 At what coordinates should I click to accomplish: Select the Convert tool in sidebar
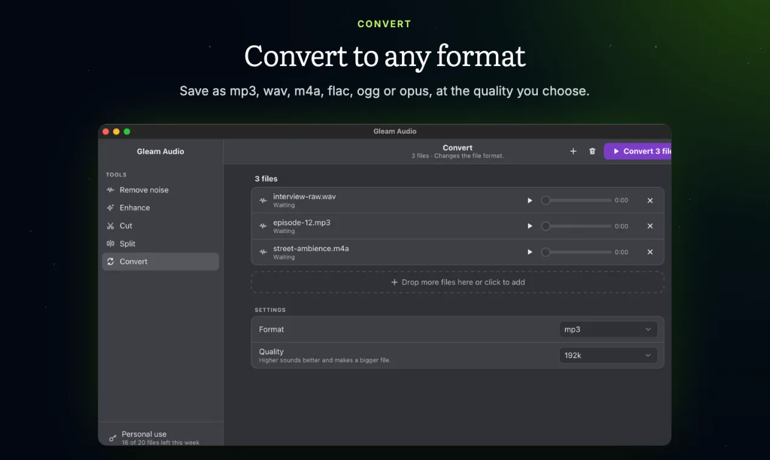coord(160,261)
